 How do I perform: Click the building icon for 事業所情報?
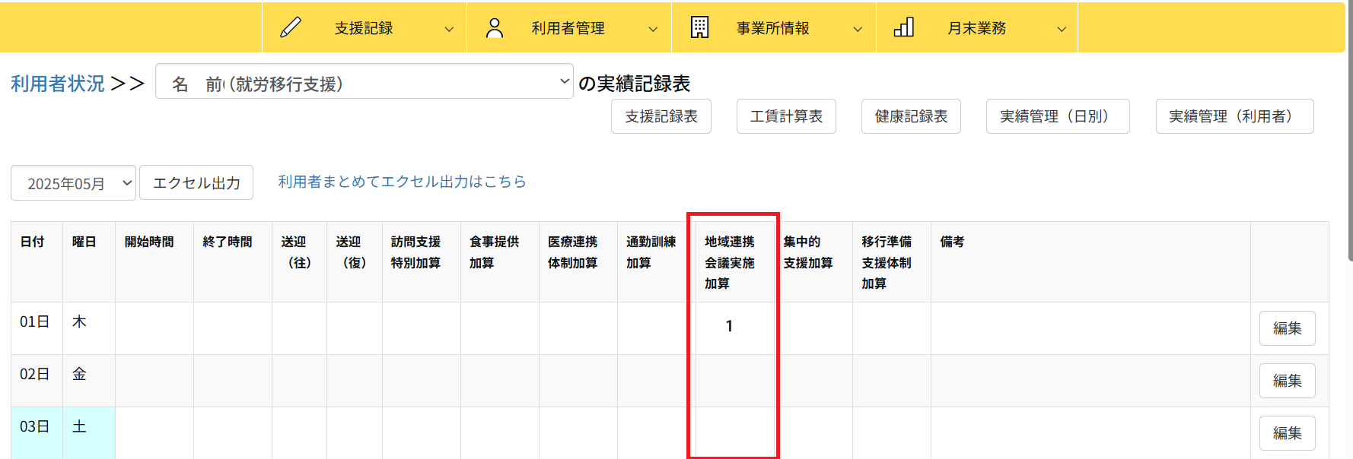coord(699,28)
